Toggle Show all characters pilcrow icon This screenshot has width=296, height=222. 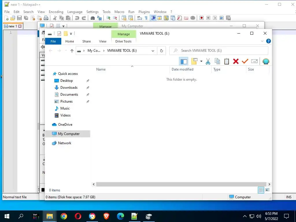(x=146, y=18)
